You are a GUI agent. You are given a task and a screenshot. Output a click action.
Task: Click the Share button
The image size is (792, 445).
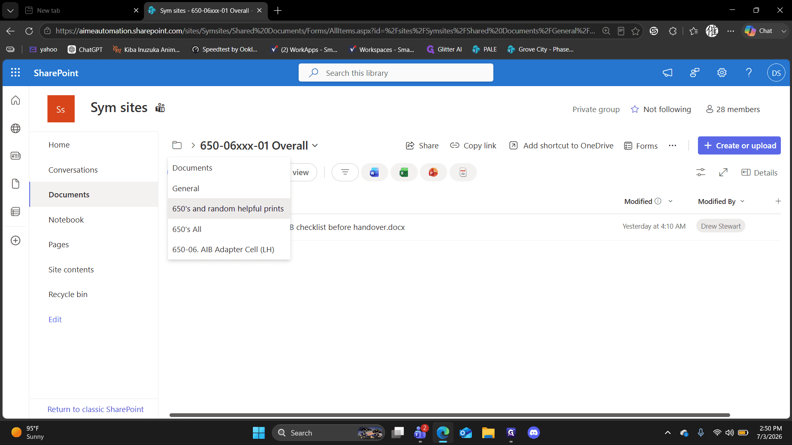422,145
